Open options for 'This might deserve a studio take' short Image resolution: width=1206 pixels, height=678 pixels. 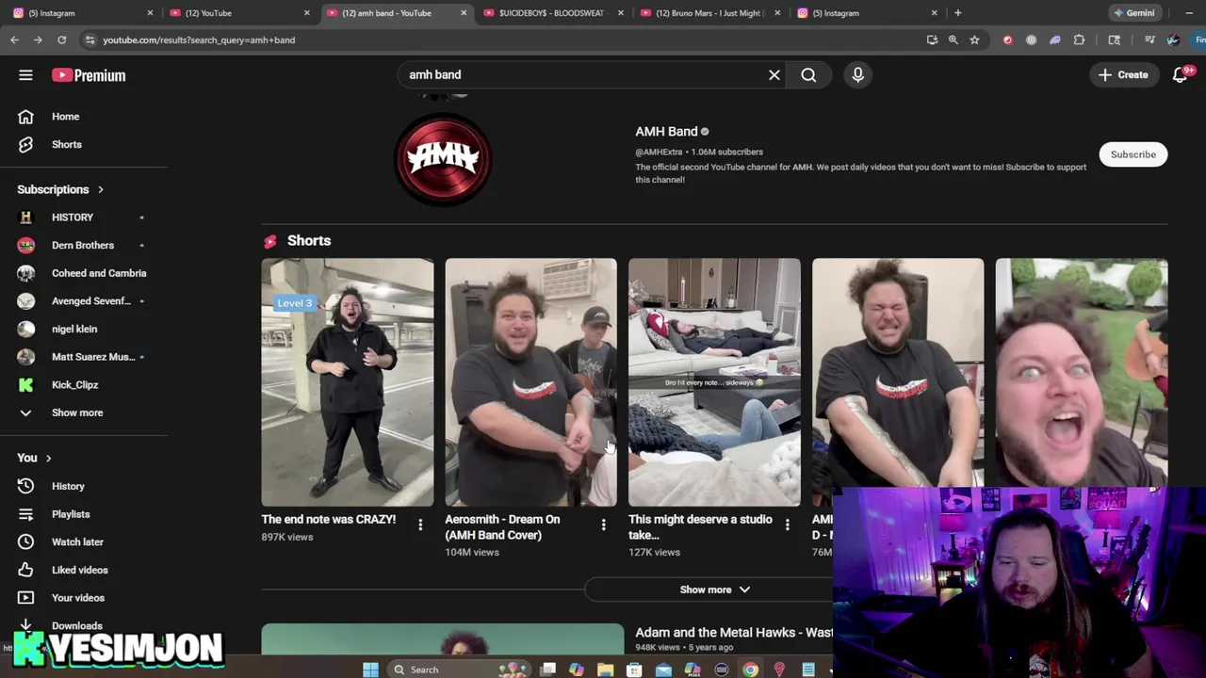coord(788,525)
